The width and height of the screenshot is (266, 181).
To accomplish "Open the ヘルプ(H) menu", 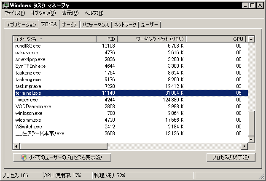I will [94, 13].
